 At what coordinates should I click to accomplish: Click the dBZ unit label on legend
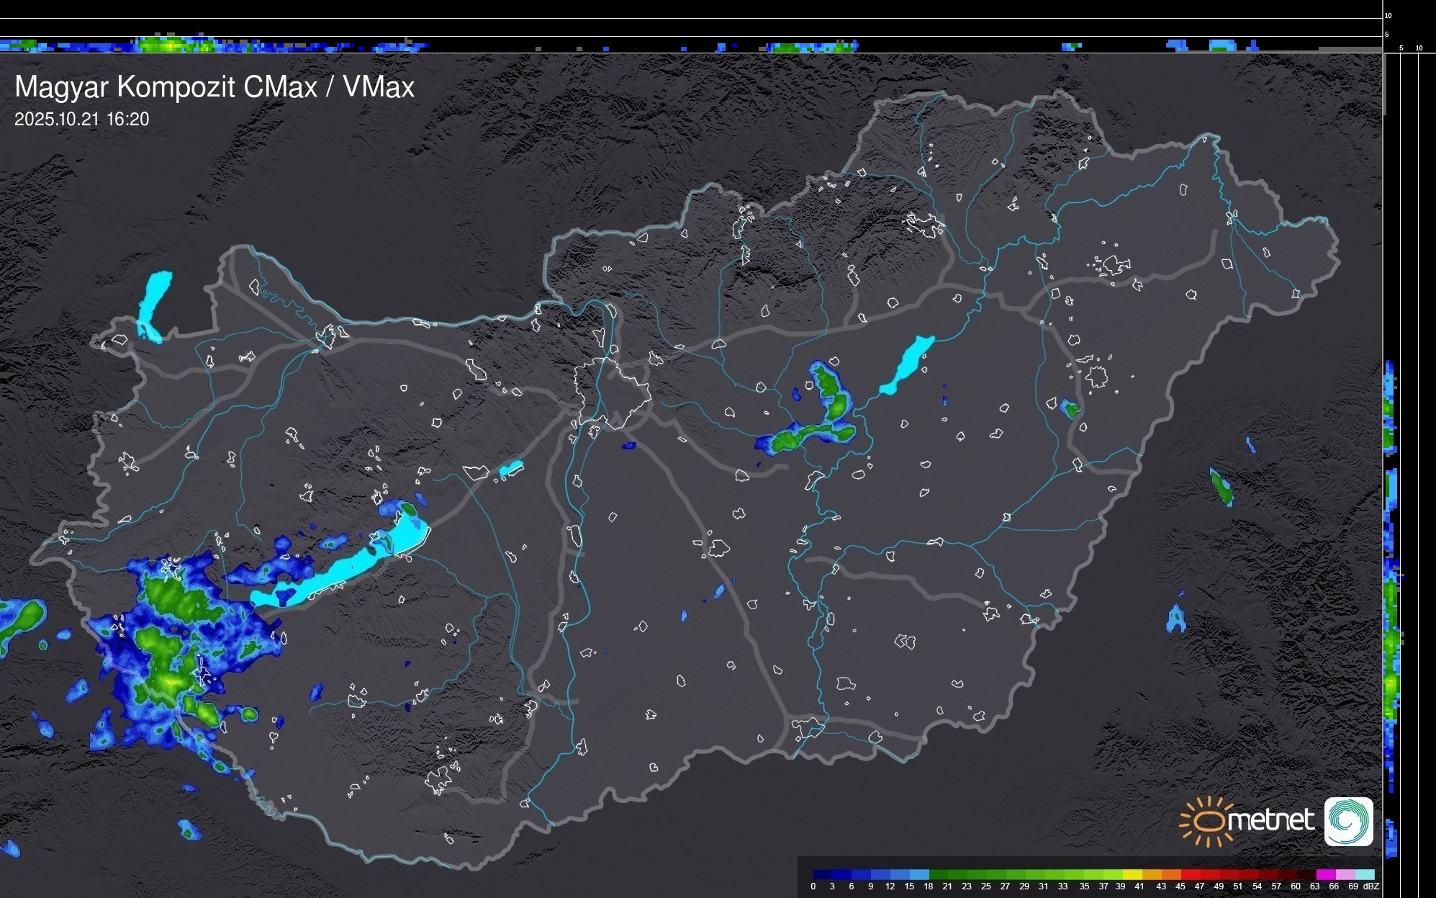[1371, 886]
